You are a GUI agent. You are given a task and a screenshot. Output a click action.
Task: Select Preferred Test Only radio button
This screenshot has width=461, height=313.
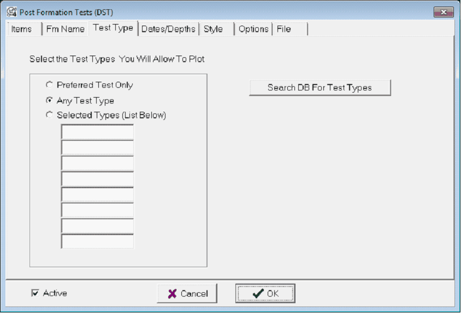tap(50, 85)
